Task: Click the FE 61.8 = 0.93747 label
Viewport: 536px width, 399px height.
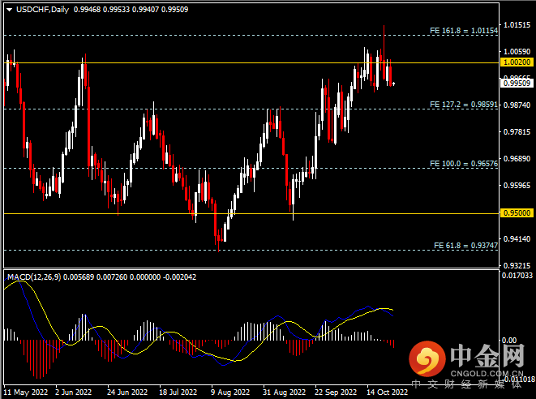Action: pyautogui.click(x=465, y=246)
